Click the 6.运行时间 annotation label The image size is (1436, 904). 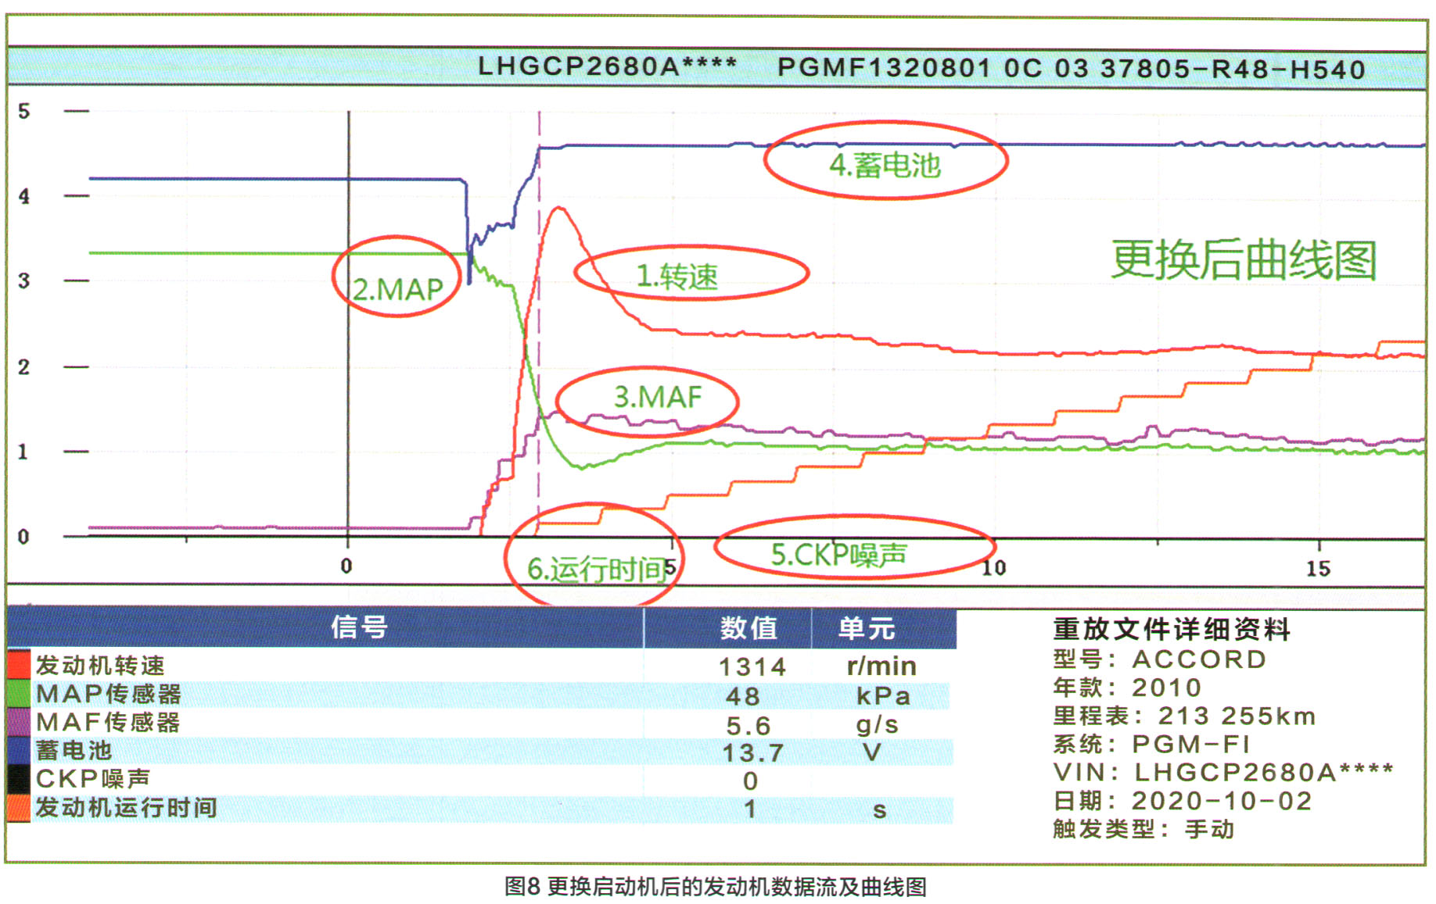[596, 569]
